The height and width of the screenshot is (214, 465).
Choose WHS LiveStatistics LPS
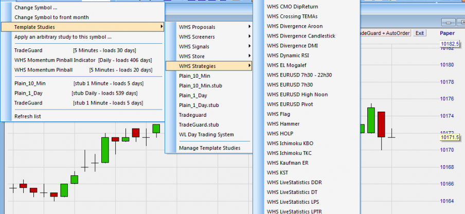coord(307,202)
